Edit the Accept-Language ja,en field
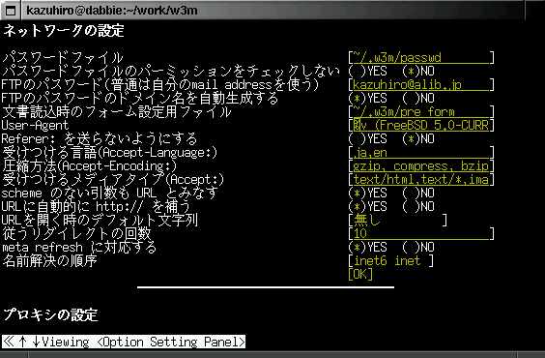Image resolution: width=545 pixels, height=358 pixels. point(421,152)
